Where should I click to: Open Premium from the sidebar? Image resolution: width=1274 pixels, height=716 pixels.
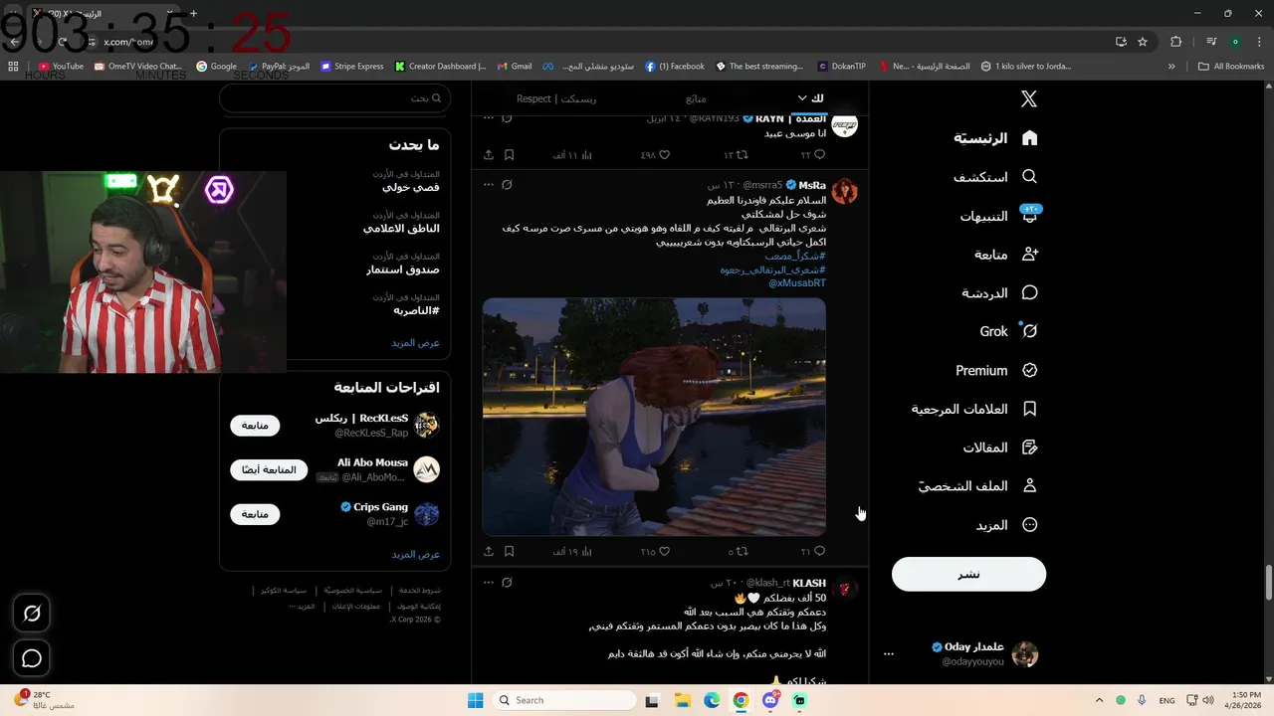(996, 370)
